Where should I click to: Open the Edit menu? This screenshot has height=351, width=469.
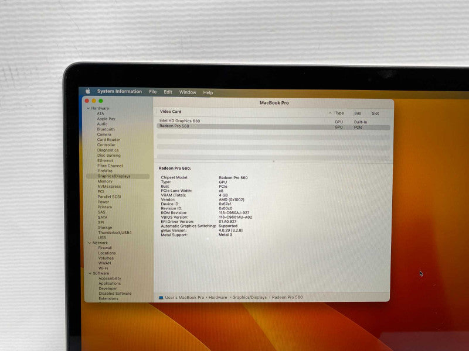(168, 92)
